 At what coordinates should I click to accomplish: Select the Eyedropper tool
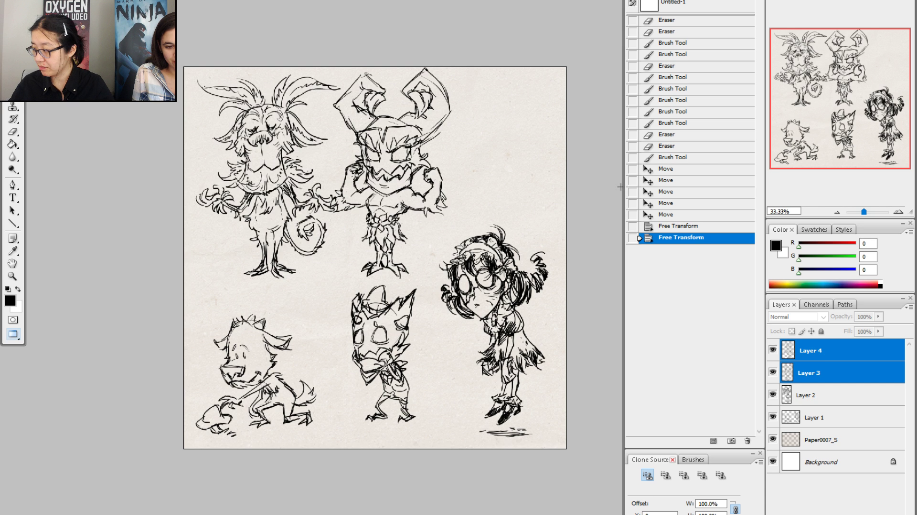12,251
